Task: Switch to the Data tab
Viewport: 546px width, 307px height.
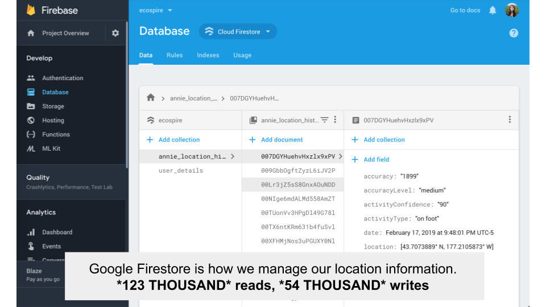Action: pos(146,55)
